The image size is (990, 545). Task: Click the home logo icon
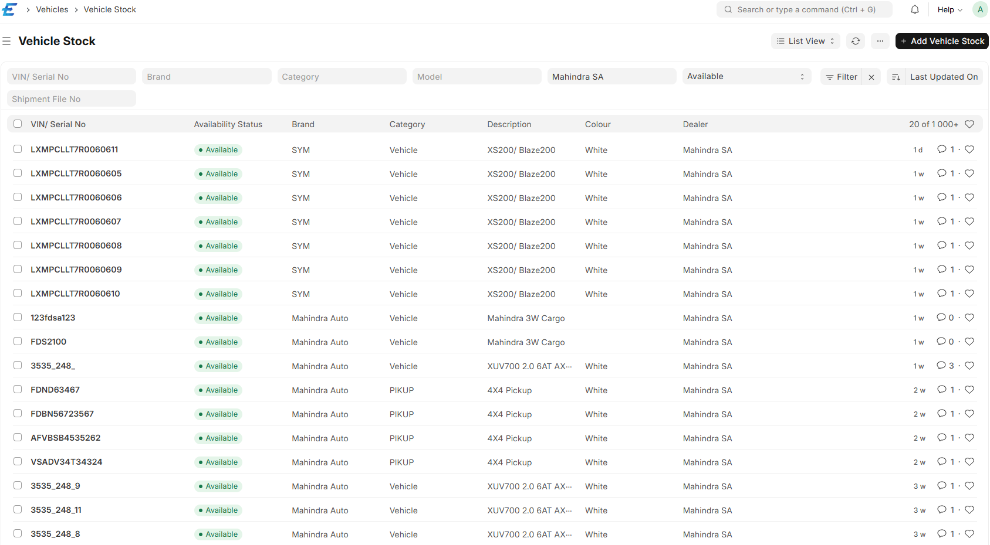(x=10, y=9)
